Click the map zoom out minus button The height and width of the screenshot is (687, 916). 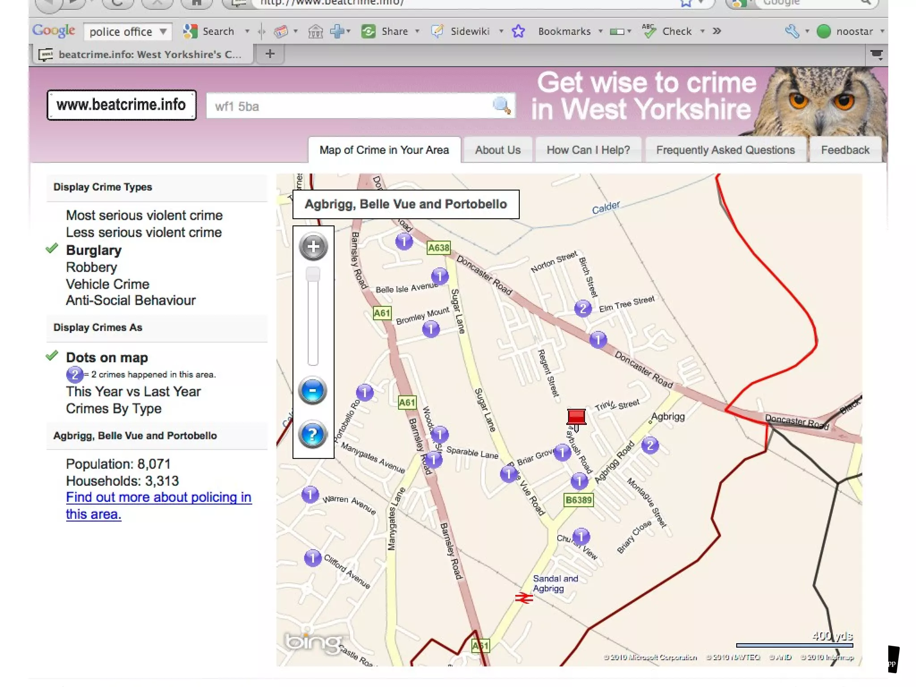point(312,390)
